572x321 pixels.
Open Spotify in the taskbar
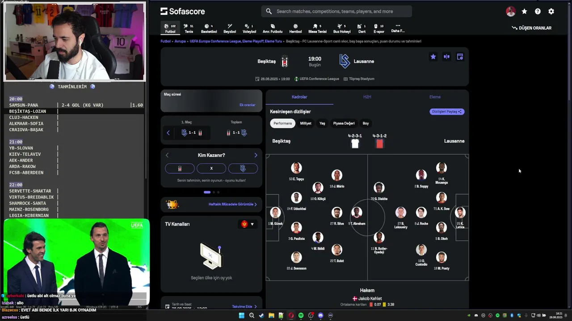301,316
